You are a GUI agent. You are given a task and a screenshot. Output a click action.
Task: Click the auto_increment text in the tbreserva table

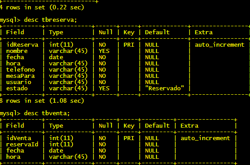220,45
